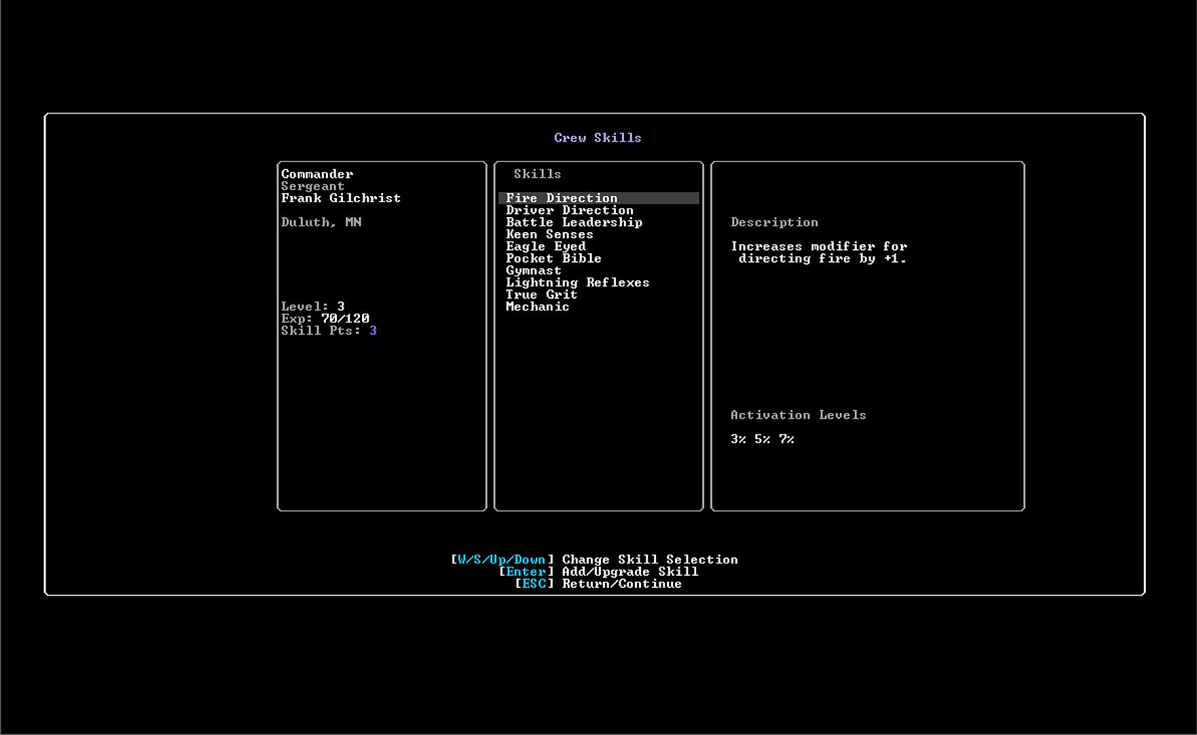The width and height of the screenshot is (1197, 735).
Task: Choose the Pocket Bible skill
Action: [x=553, y=259]
